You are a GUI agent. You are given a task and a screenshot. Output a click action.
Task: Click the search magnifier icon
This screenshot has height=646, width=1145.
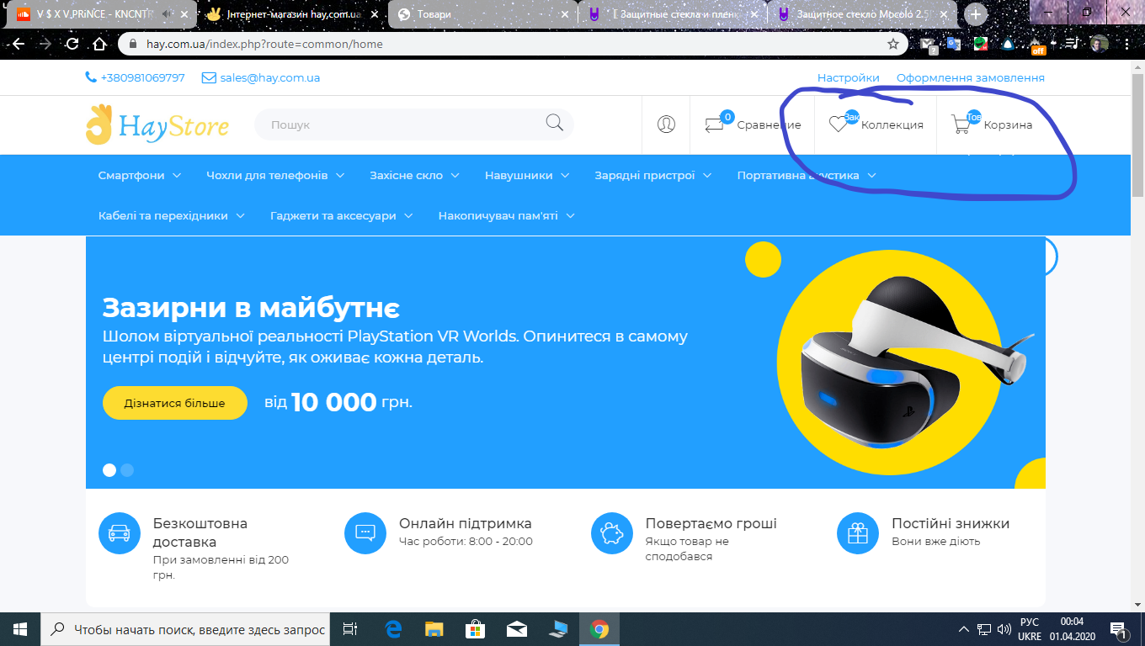pos(554,124)
